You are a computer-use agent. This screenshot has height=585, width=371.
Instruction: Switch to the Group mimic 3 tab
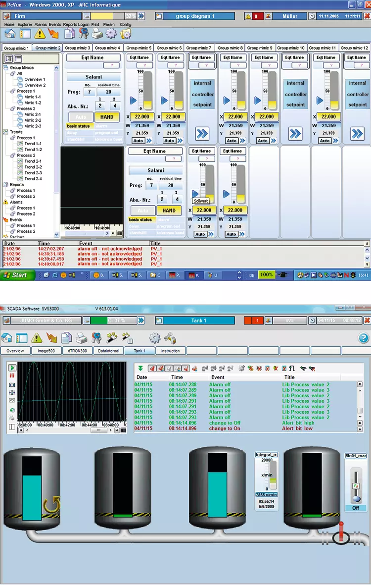78,48
